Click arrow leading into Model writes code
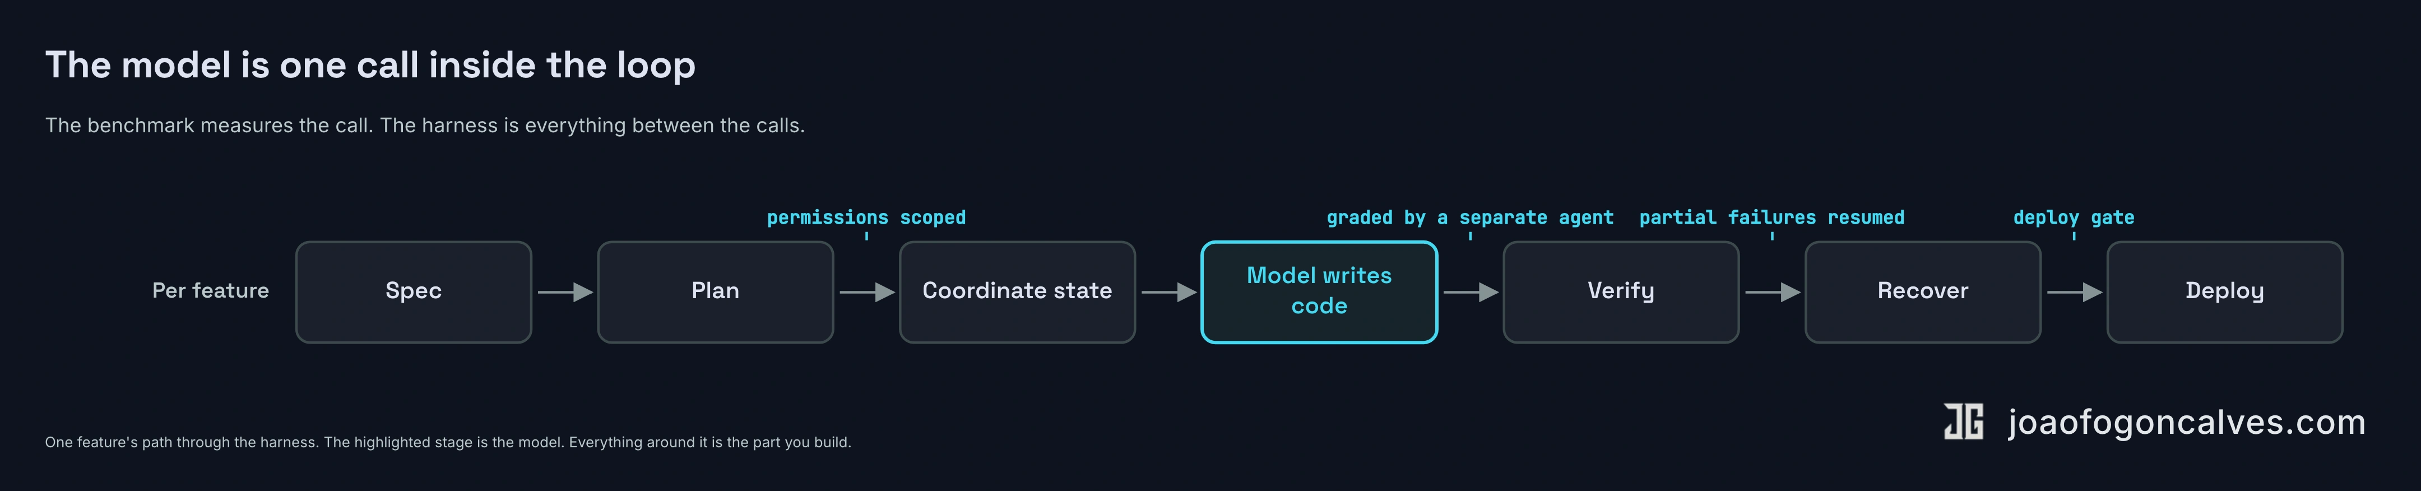2421x491 pixels. coord(1168,293)
